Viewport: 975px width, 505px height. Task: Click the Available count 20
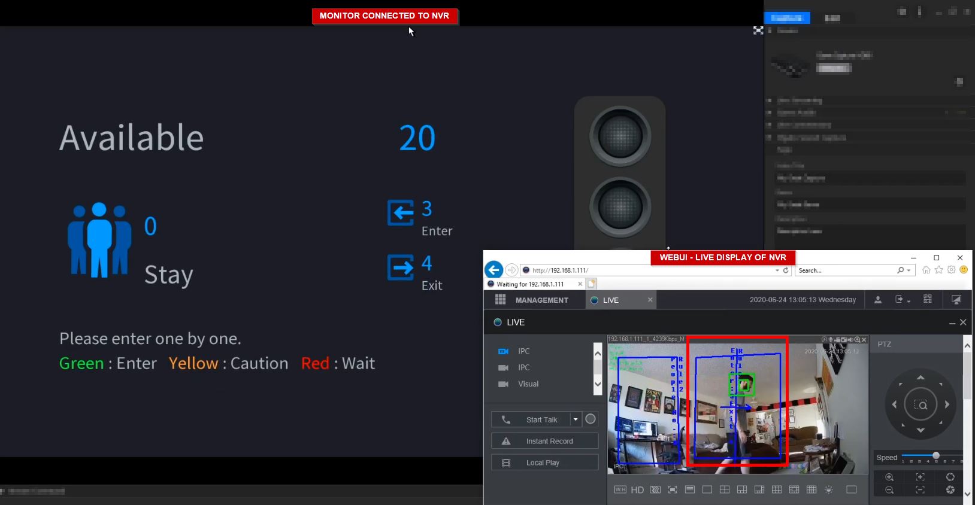417,138
